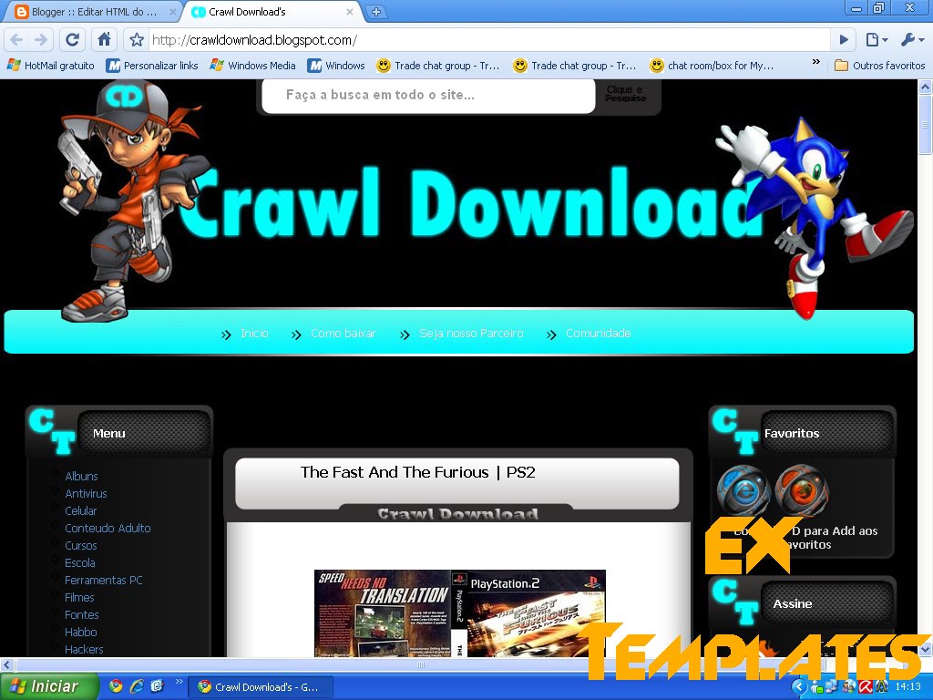Click the Fast and Furious PS2 cover image
The width and height of the screenshot is (933, 700).
point(460,613)
